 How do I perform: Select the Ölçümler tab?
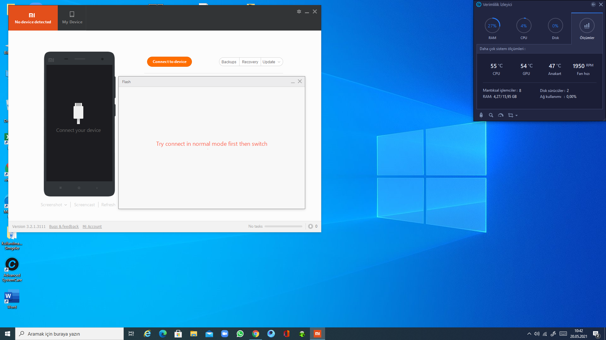(587, 28)
